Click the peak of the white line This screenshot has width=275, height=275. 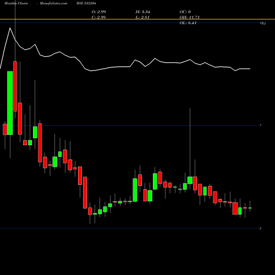point(10,28)
